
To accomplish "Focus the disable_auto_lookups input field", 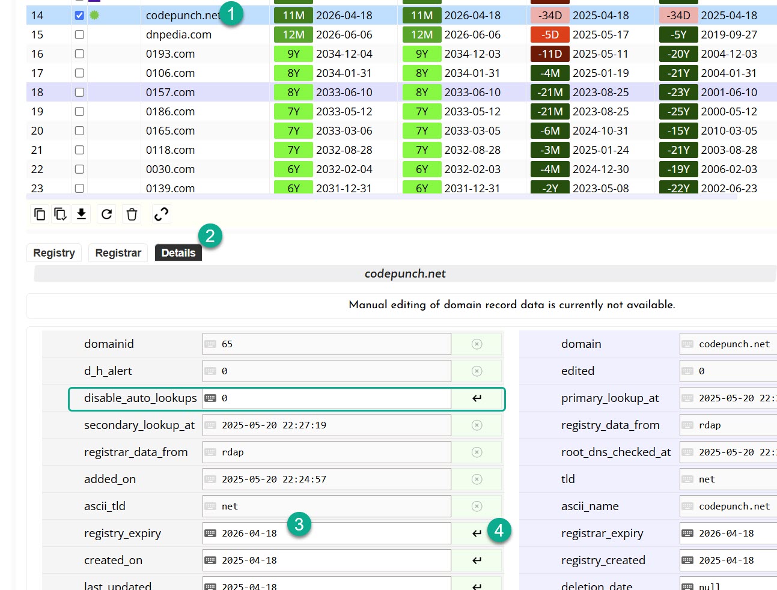I will click(x=334, y=398).
